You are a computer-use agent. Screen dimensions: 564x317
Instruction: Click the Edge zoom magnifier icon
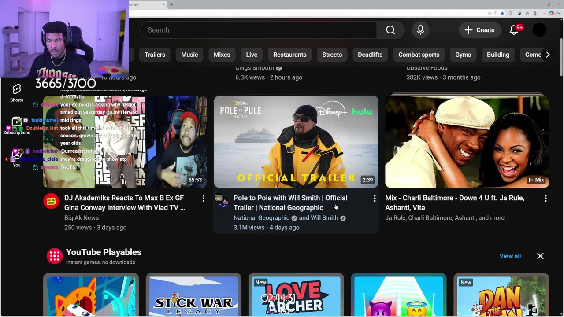(x=496, y=13)
